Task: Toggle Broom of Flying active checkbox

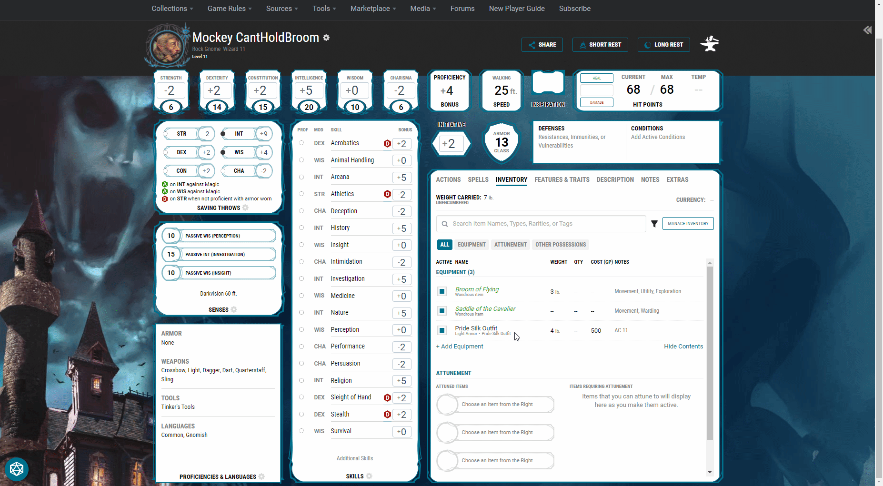Action: coord(442,291)
